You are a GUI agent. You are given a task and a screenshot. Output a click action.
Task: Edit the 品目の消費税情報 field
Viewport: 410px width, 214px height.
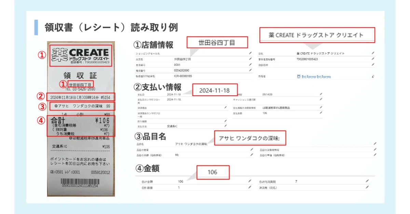(375, 149)
